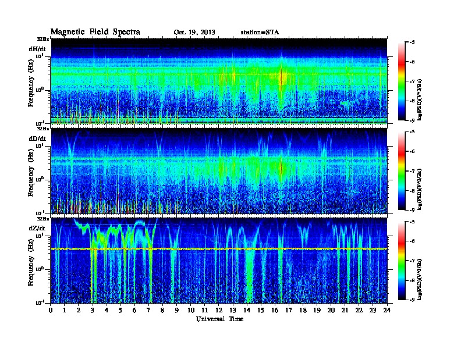The image size is (461, 356).
Task: Click the "14" hour tick label
Action: point(247,310)
